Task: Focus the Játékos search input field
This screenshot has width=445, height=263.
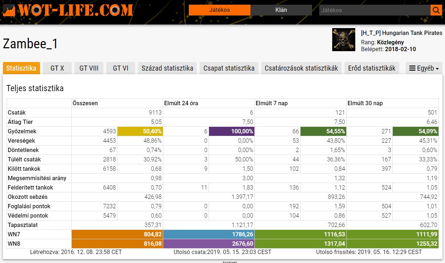Action: coord(375,10)
